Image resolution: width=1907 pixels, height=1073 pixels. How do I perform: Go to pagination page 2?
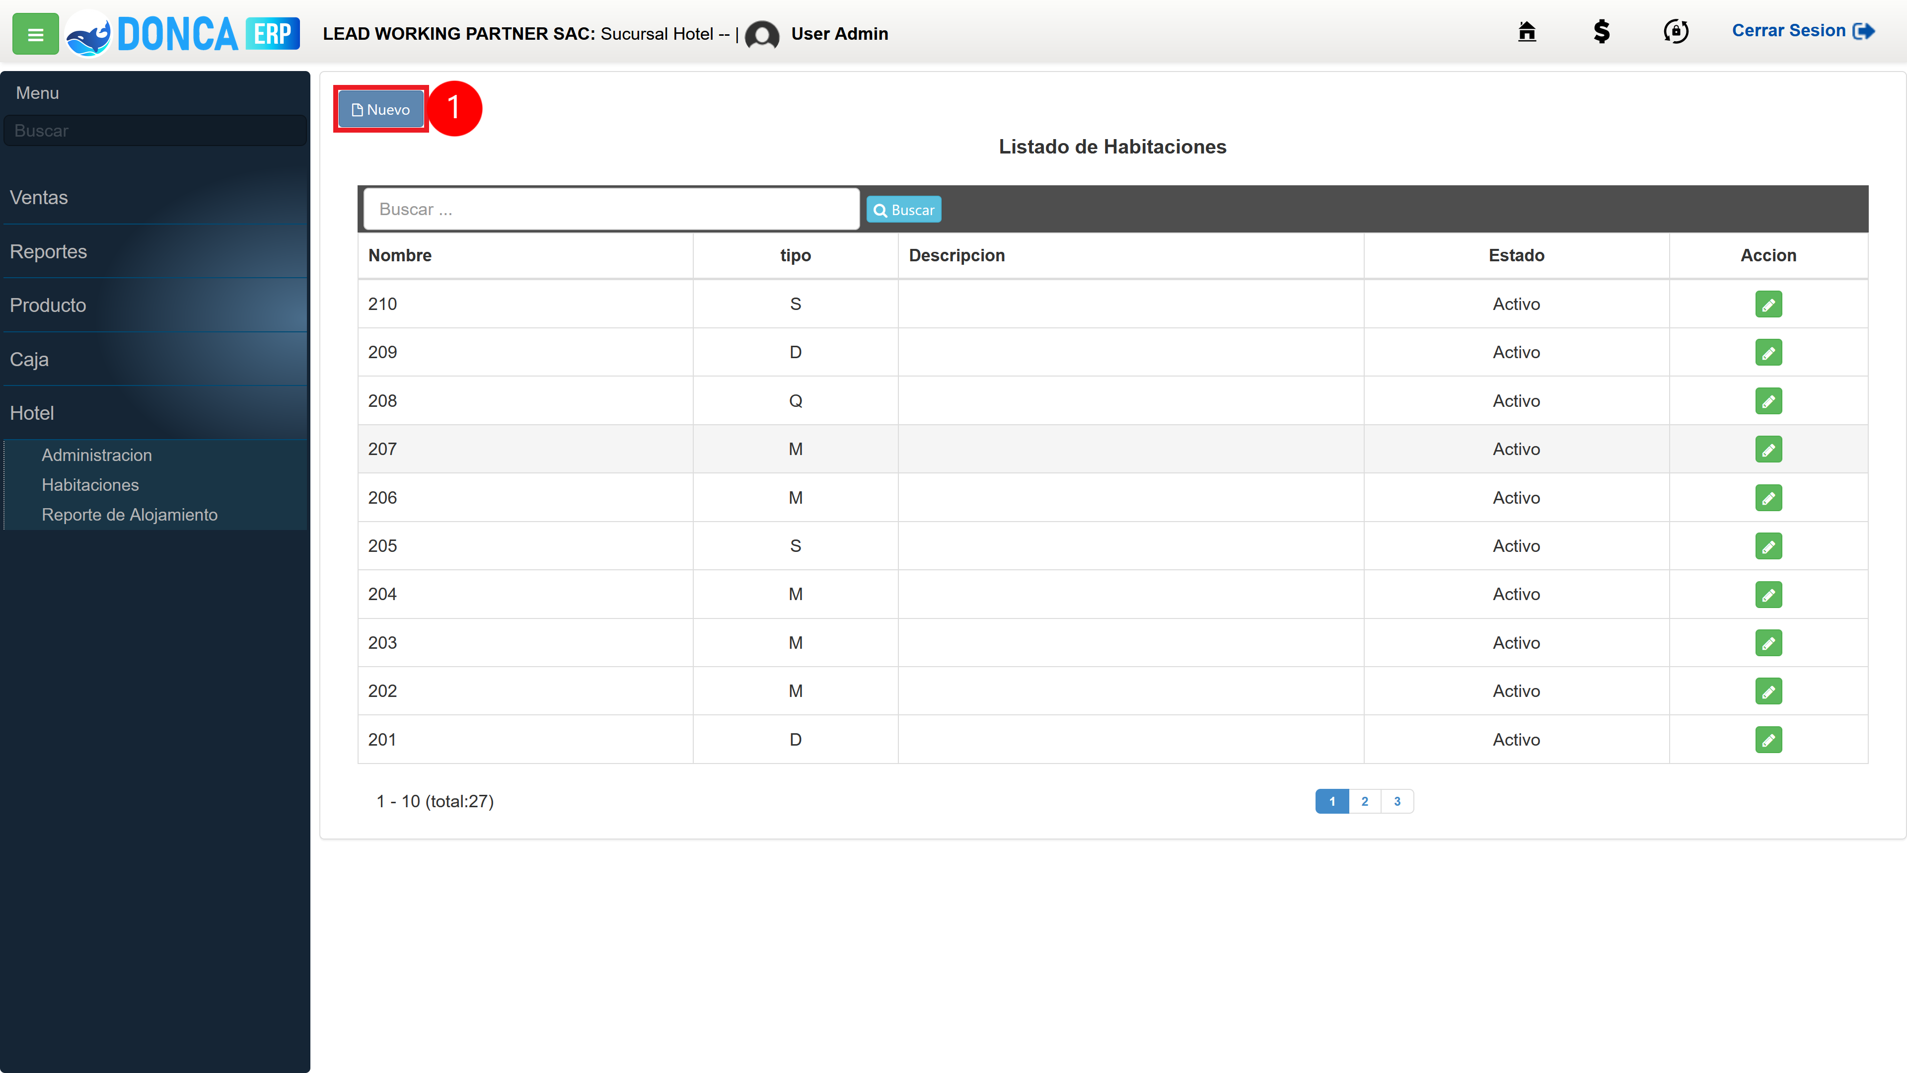click(1364, 801)
